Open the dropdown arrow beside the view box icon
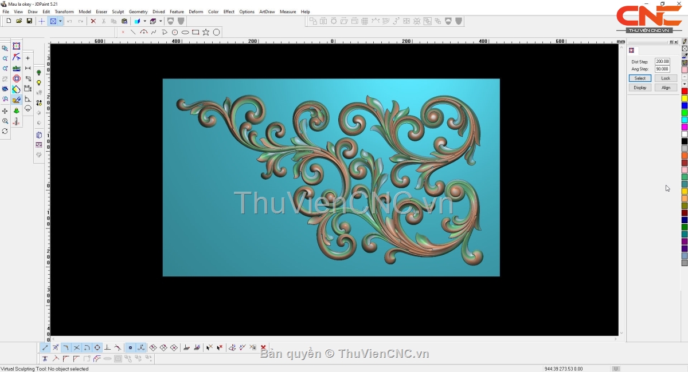This screenshot has height=372, width=688. pyautogui.click(x=60, y=21)
